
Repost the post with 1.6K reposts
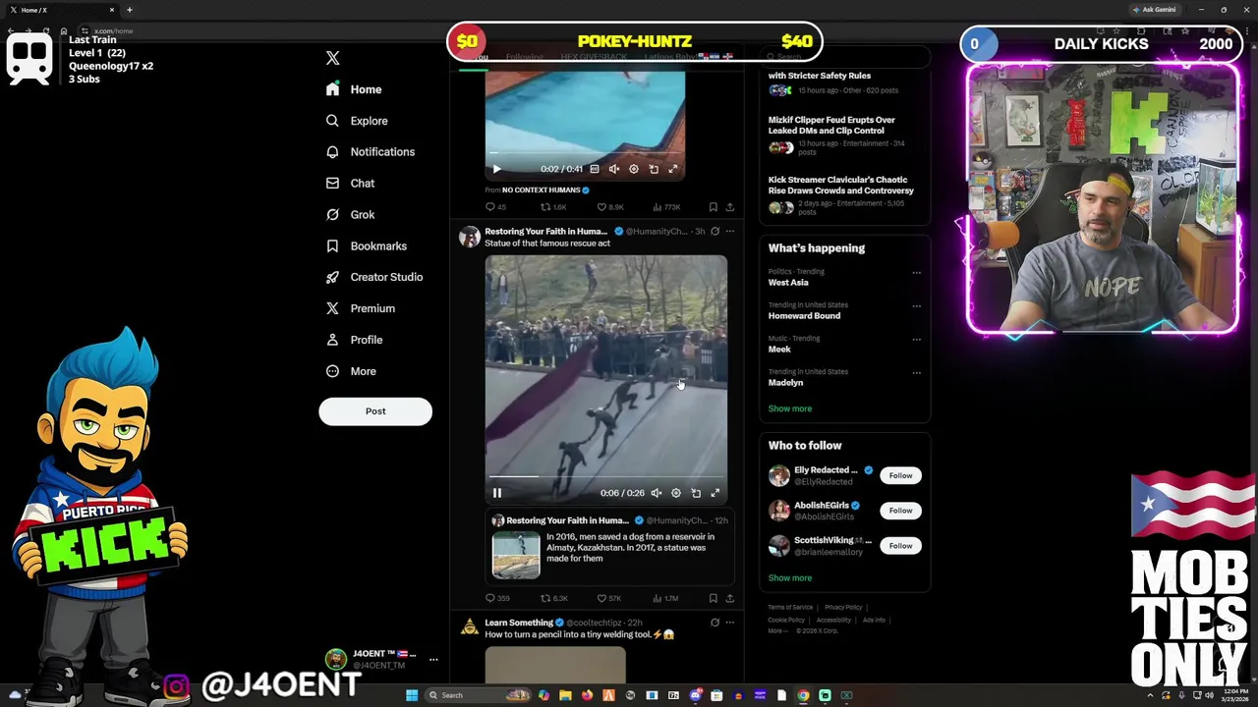click(553, 207)
